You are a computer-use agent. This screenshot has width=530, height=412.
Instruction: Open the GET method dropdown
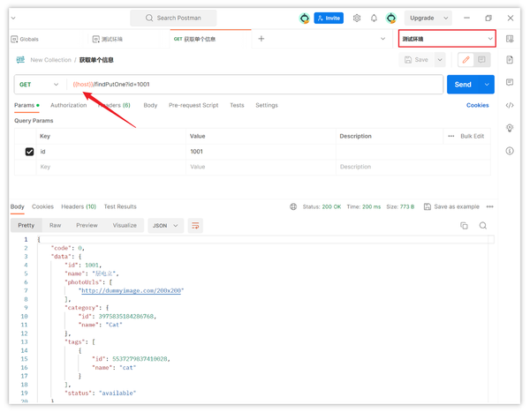pos(40,85)
